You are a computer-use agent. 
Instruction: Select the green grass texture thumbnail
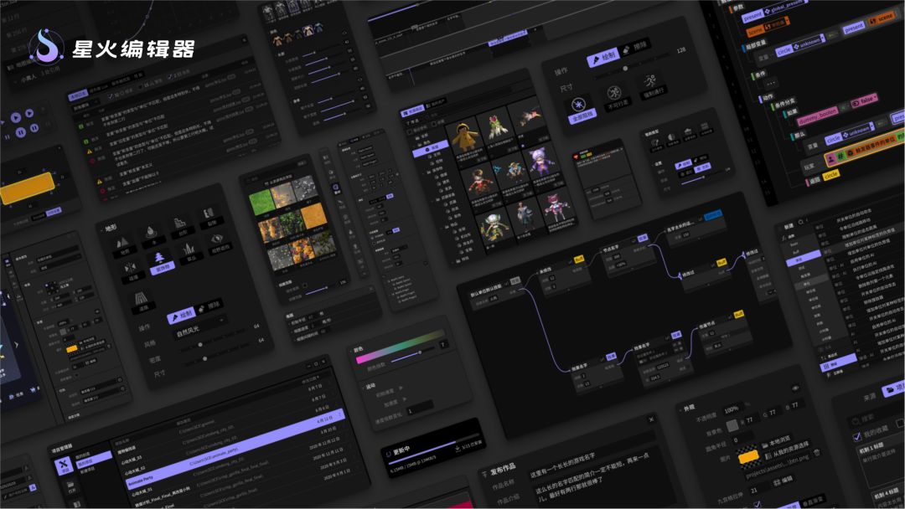click(x=261, y=201)
